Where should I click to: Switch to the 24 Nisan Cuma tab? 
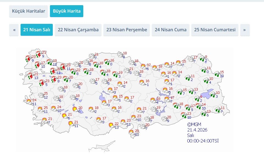click(170, 30)
